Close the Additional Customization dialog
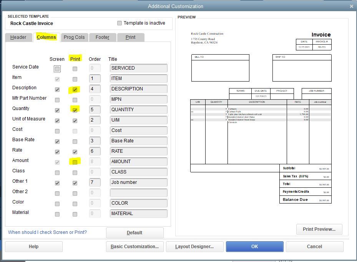 tap(351, 7)
